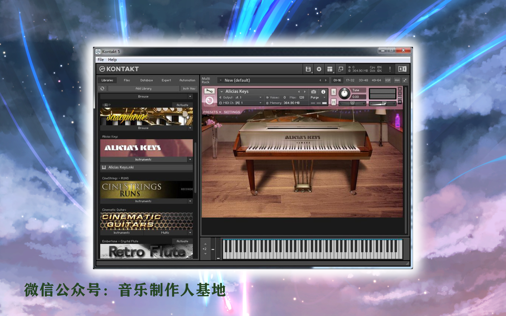Open the save/files floppy disk menu

click(308, 69)
